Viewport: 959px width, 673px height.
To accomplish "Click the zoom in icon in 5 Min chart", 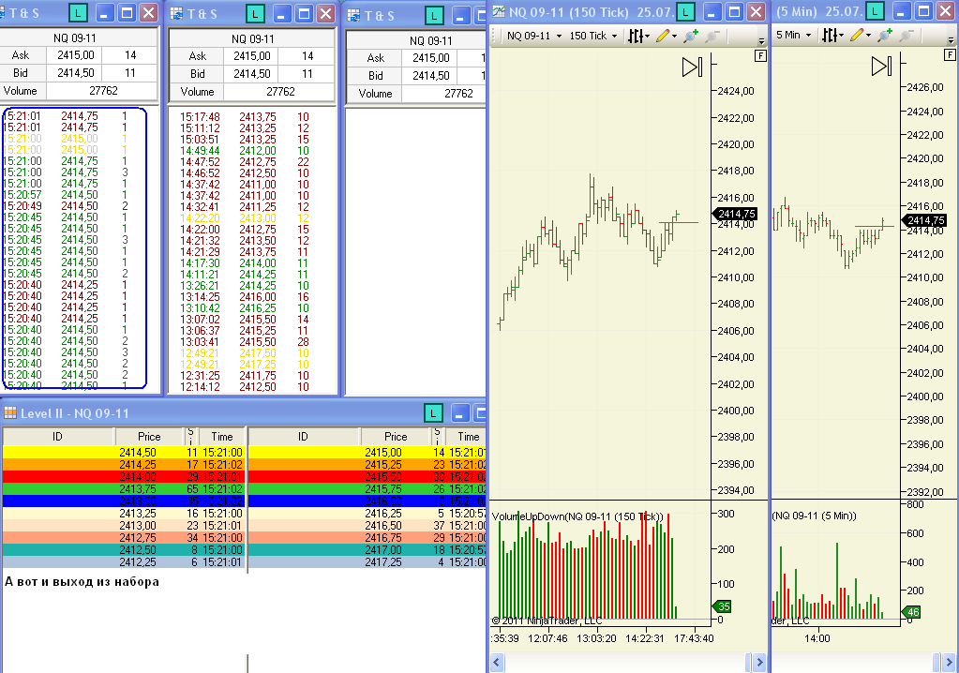I will [x=885, y=36].
